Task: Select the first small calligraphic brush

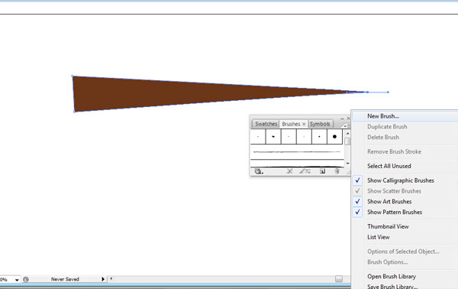Action: [x=258, y=137]
